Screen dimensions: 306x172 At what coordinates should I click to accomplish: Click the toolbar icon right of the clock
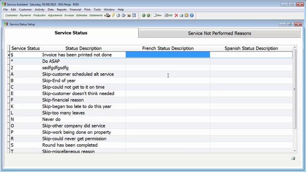pos(123,15)
